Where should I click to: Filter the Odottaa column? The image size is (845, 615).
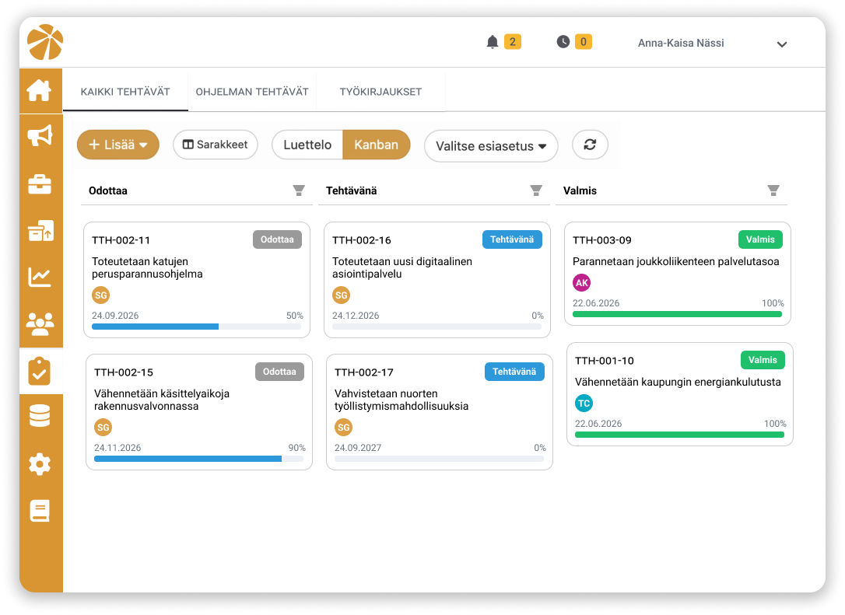[299, 190]
